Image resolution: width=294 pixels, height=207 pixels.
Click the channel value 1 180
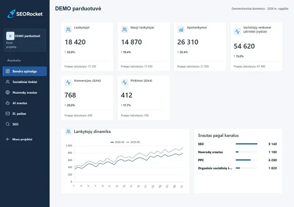click(x=272, y=152)
